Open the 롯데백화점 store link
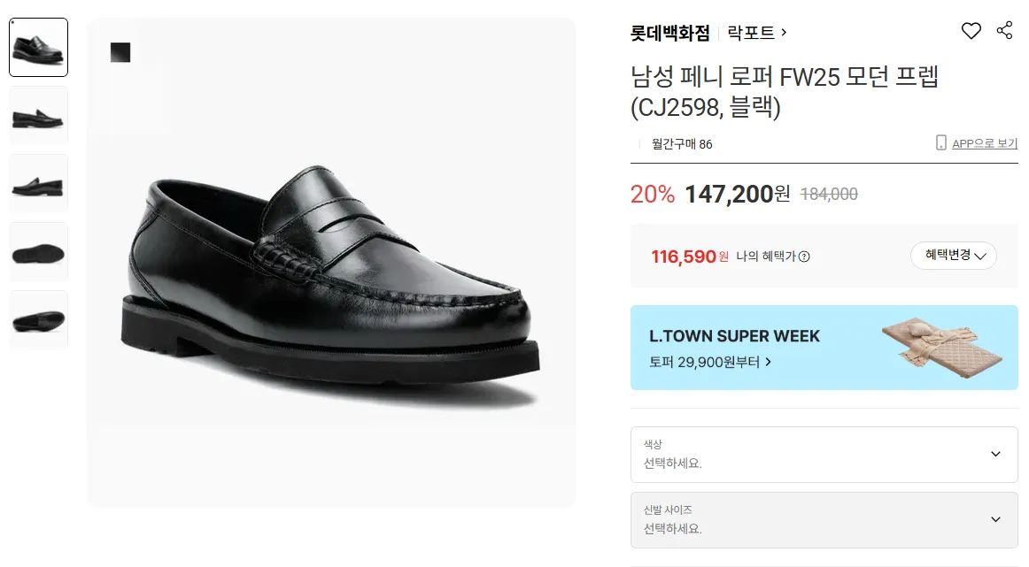1029x567 pixels. (670, 33)
